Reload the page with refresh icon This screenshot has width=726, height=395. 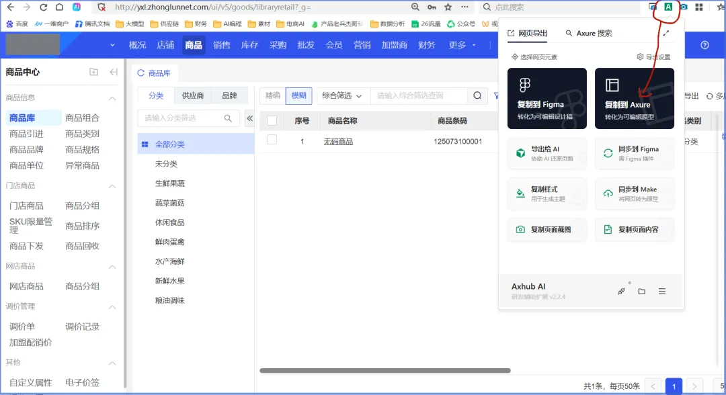pyautogui.click(x=43, y=7)
